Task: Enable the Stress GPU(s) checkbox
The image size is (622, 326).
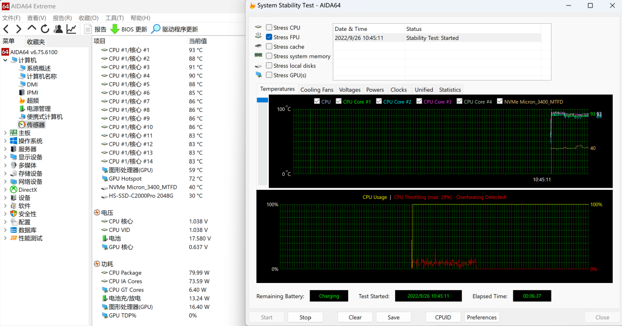Action: click(x=269, y=75)
